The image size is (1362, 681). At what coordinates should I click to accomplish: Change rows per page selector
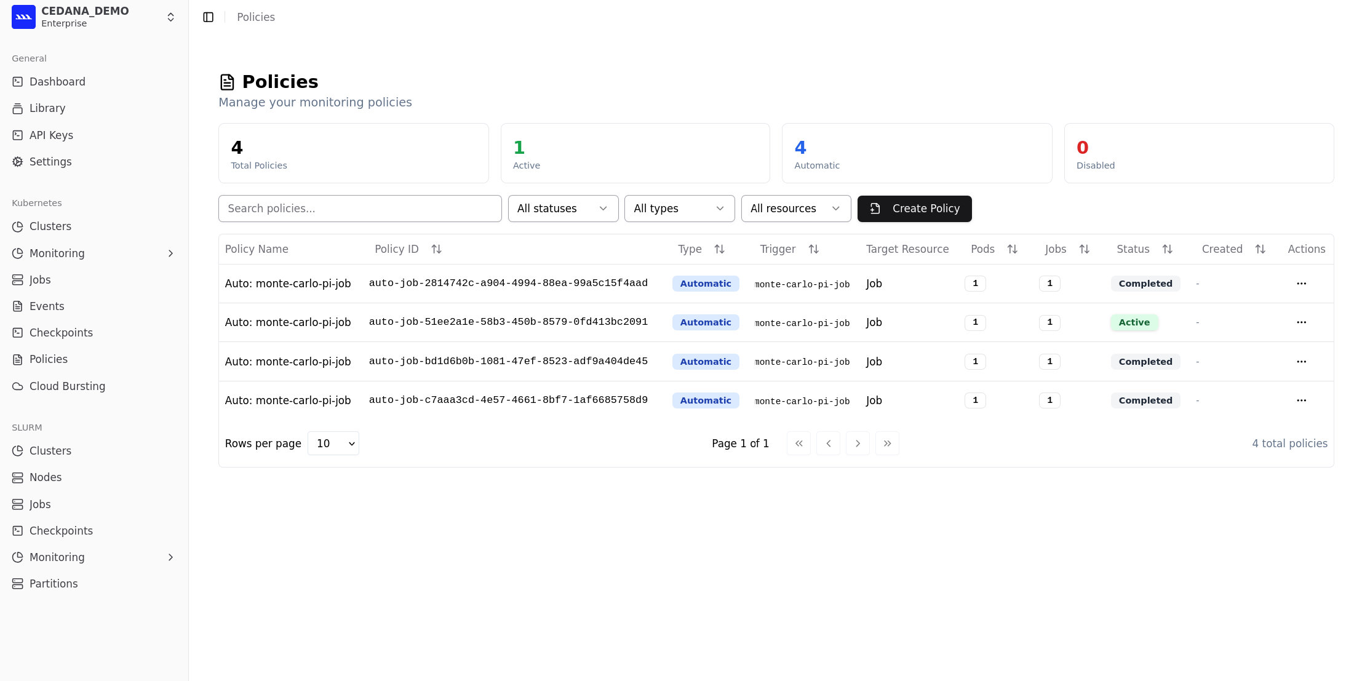point(333,444)
